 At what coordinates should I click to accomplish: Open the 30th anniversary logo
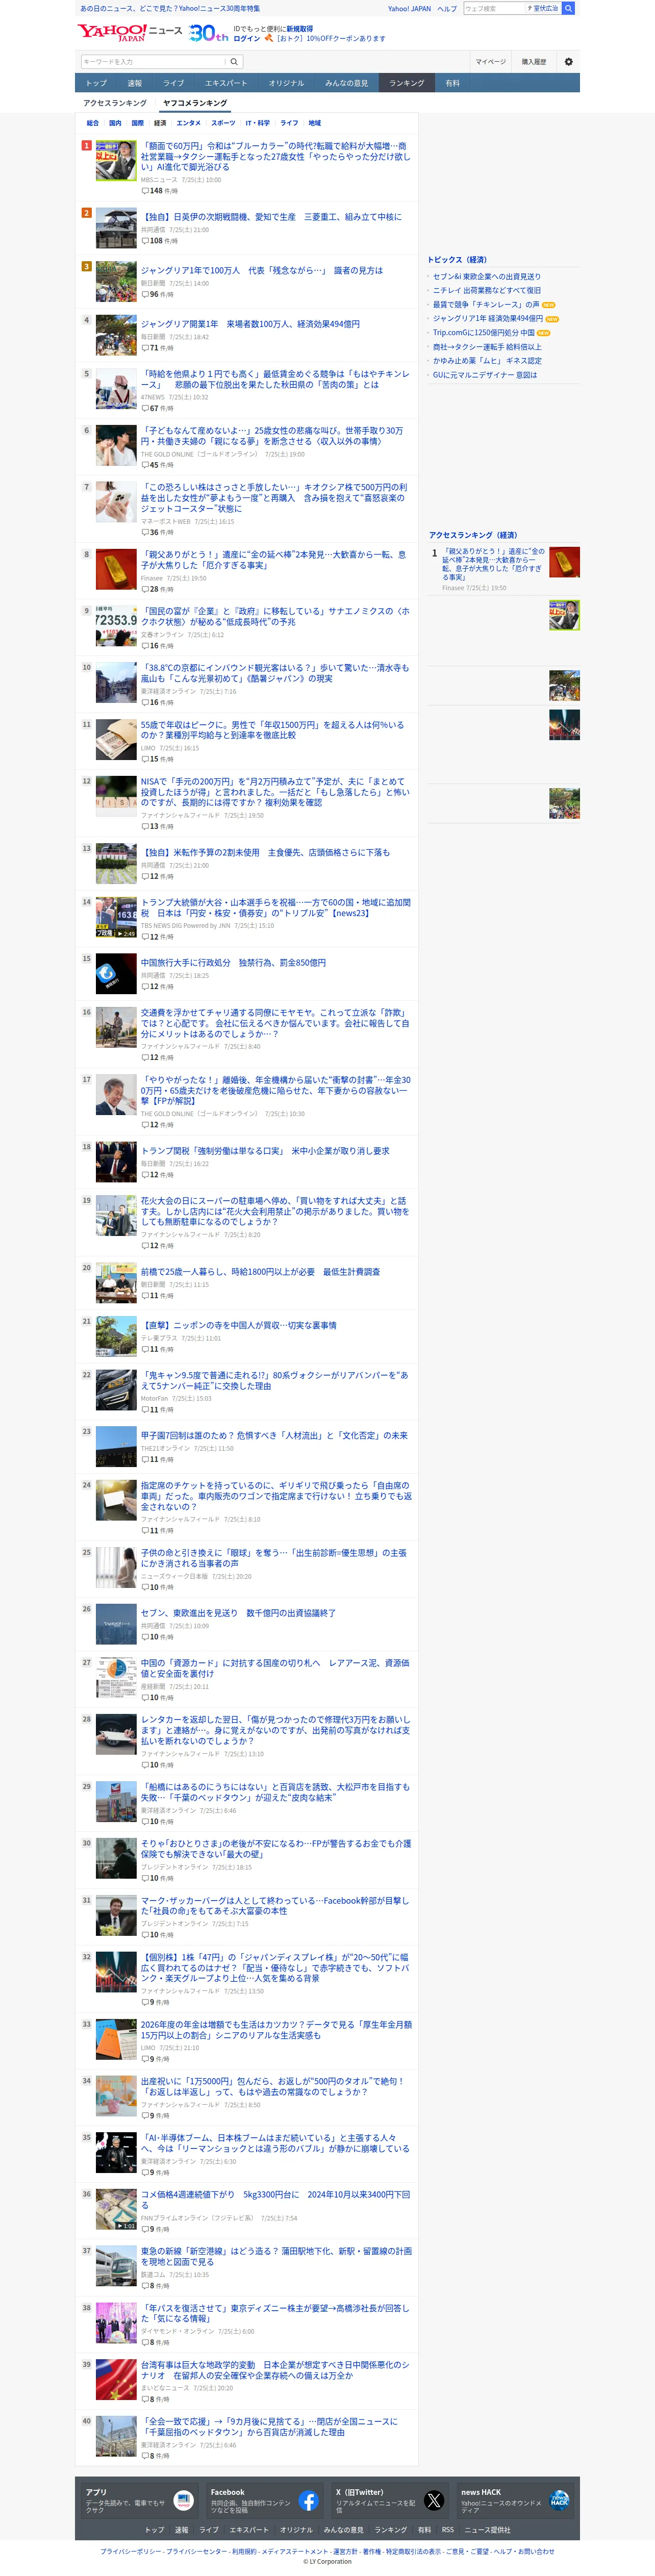click(209, 33)
